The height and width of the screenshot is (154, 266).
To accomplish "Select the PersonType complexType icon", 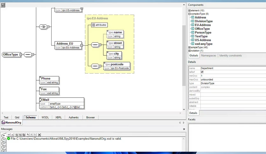I will click(192, 32).
